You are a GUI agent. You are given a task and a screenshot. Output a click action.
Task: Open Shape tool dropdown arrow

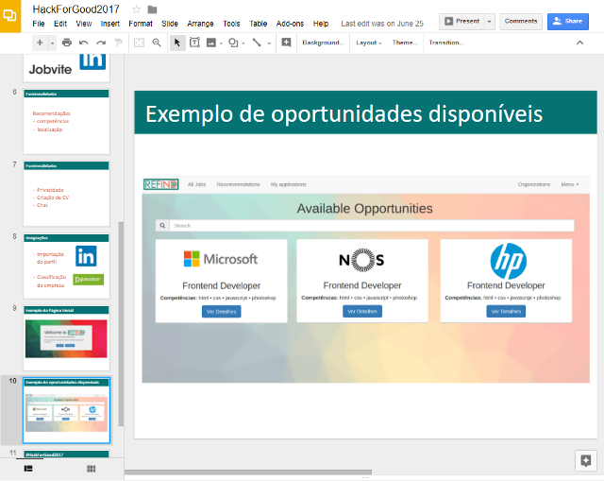point(243,43)
